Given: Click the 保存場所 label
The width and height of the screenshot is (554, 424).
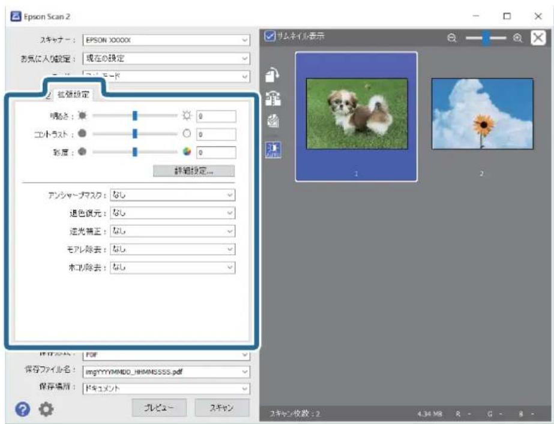Looking at the screenshot, I should pos(57,387).
